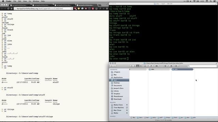Screen dimensions: 218x122
Task: Open the Go menu
Action: 30,1
